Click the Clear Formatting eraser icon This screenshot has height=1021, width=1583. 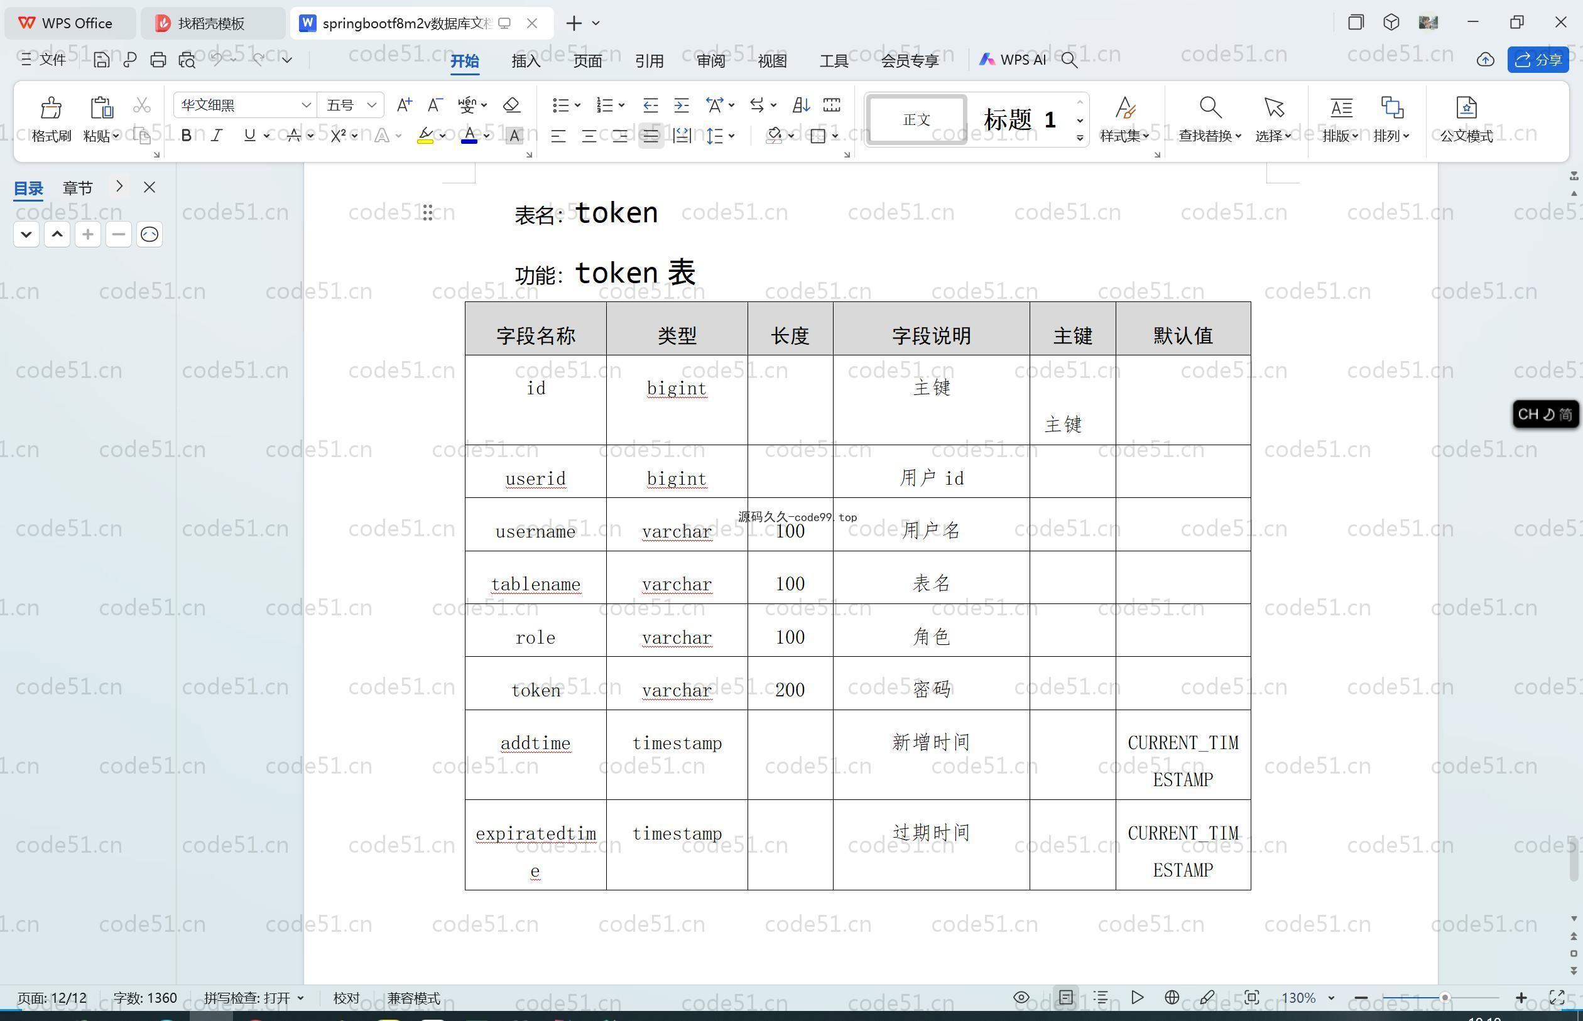[511, 105]
